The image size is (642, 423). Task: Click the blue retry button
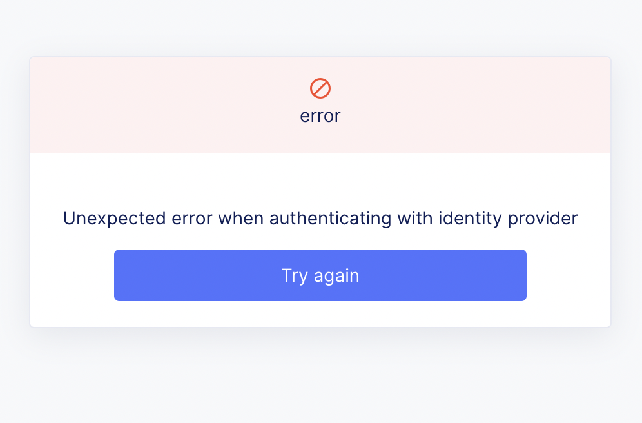[x=320, y=275]
